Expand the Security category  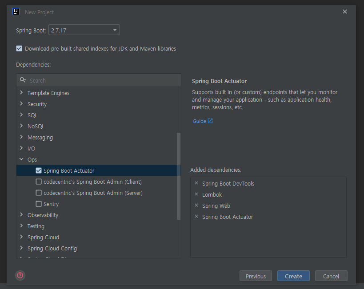point(22,104)
